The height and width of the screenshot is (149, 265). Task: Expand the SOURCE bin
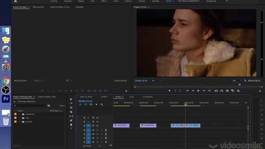(19, 122)
